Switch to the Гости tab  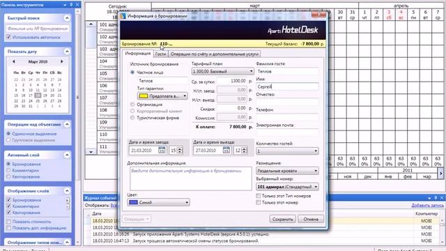(x=160, y=54)
